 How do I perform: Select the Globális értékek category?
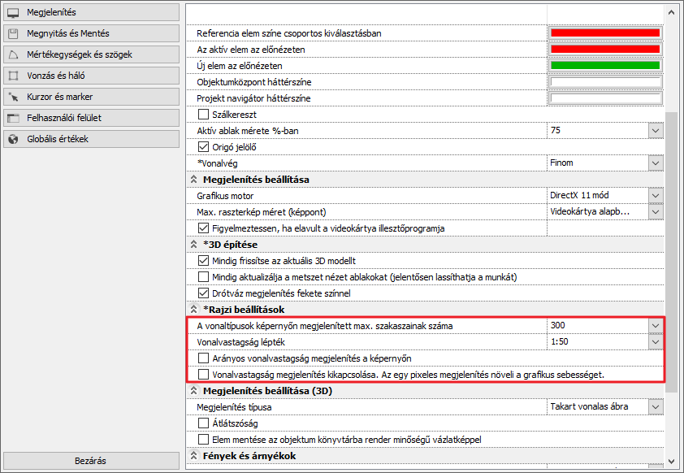click(x=92, y=139)
